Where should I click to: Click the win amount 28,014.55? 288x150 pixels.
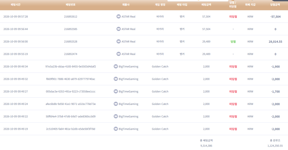(x=275, y=42)
